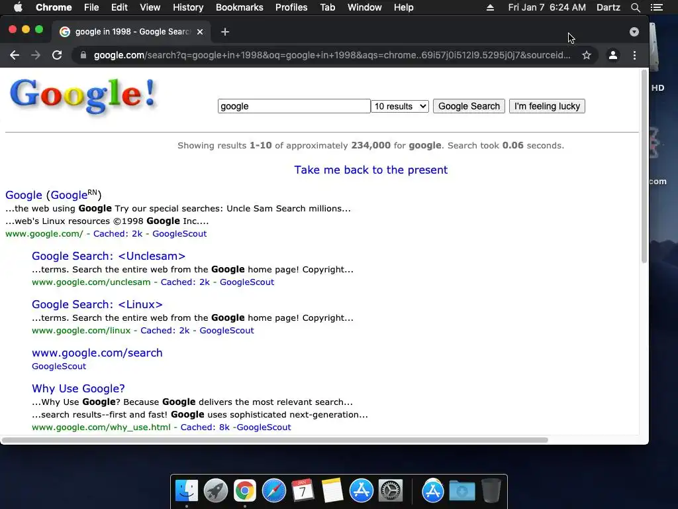Open the Downloads folder in the Dock

(461, 490)
